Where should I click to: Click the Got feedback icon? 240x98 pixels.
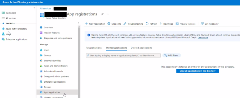202,24
